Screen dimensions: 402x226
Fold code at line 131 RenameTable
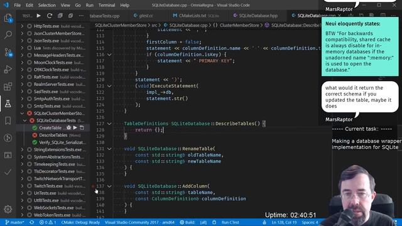(x=109, y=149)
